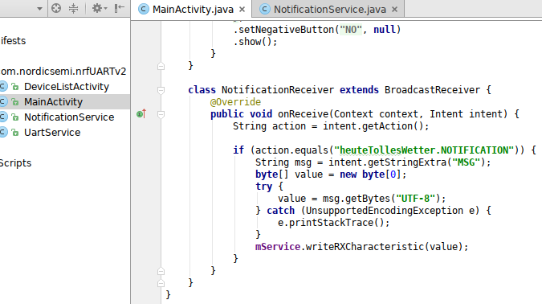Select DeviceListActivity in the project tree
This screenshot has width=542, height=304.
pos(67,87)
